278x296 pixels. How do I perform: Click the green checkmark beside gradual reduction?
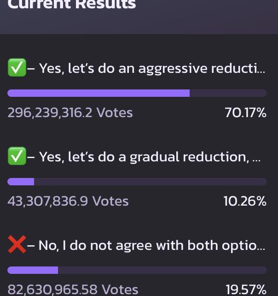click(17, 157)
